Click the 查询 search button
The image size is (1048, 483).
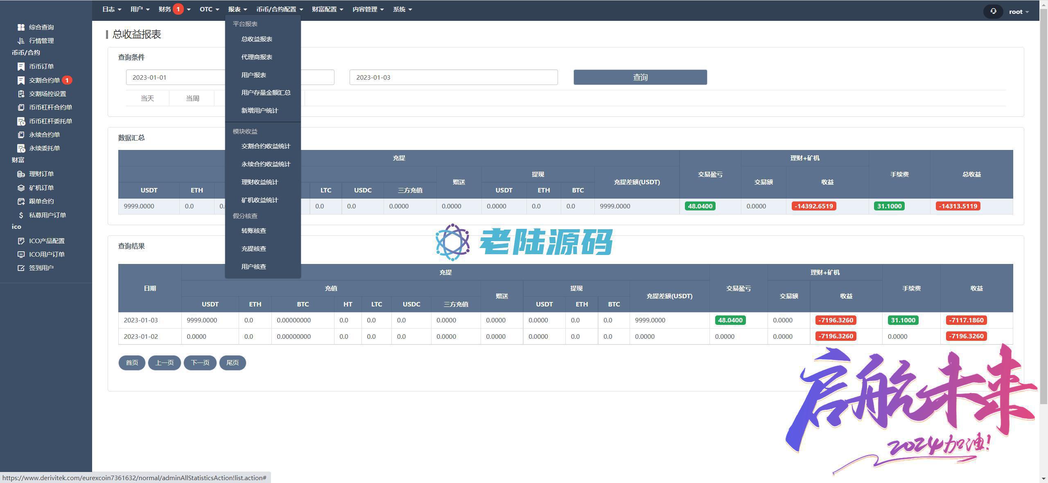640,77
